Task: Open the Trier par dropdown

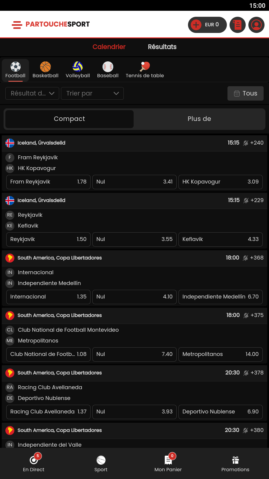Action: coord(92,93)
